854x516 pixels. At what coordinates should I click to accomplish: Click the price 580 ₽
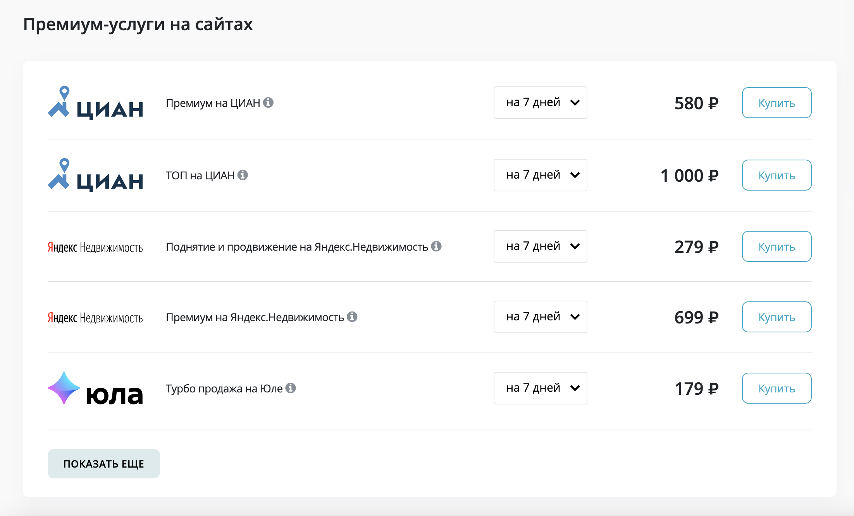tap(697, 103)
